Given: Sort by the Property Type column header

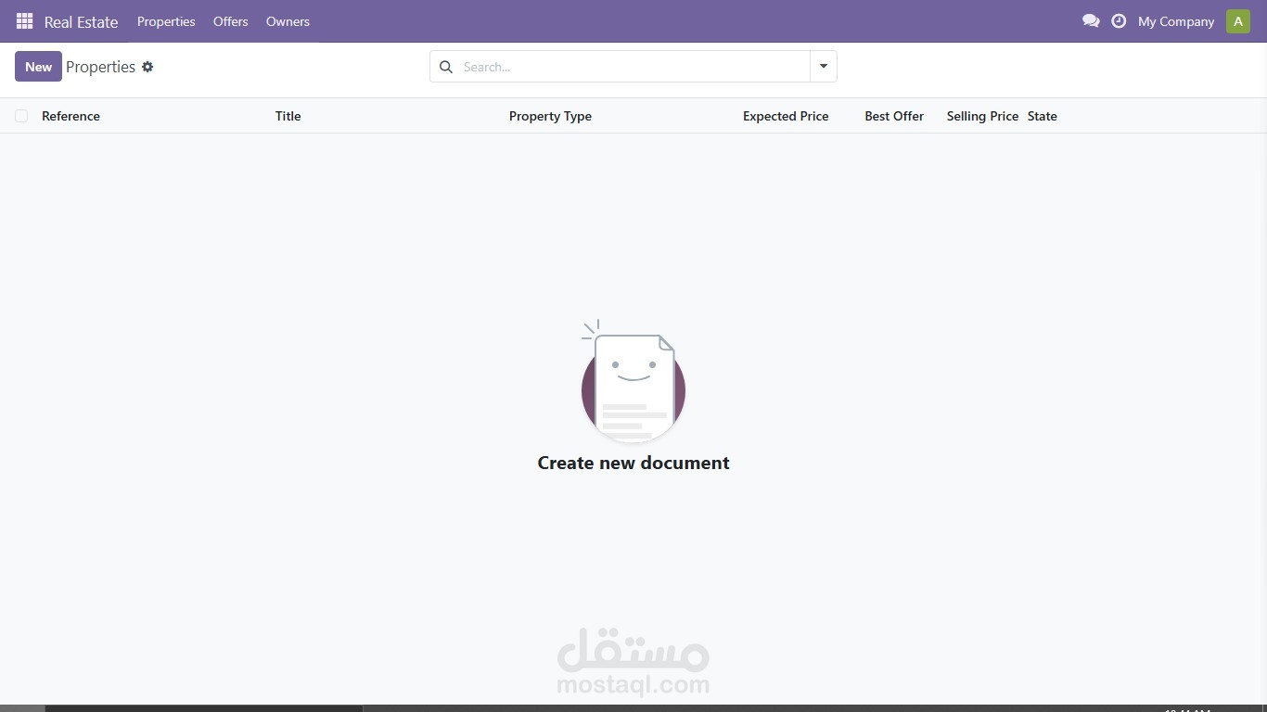Looking at the screenshot, I should 550,116.
